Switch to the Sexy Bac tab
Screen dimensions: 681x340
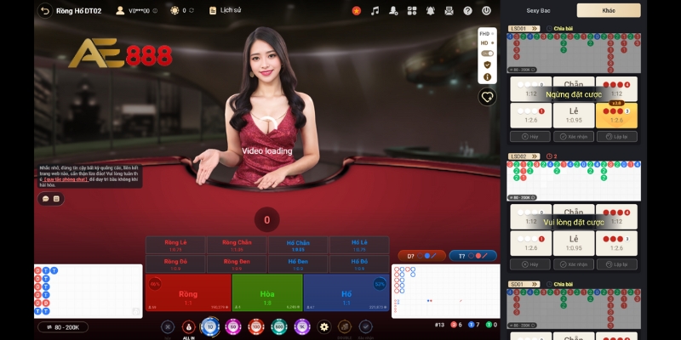(x=538, y=10)
